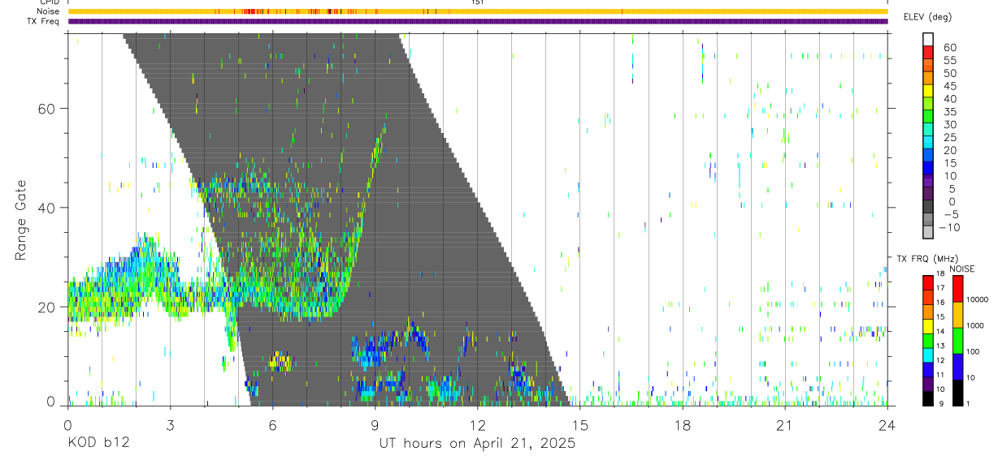Pick the black bottom segment of the TX FRQ colorbar
This screenshot has height=460, width=998.
[928, 398]
